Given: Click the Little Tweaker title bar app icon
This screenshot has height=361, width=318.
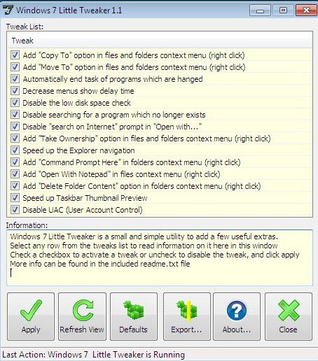Looking at the screenshot, I should coord(8,10).
